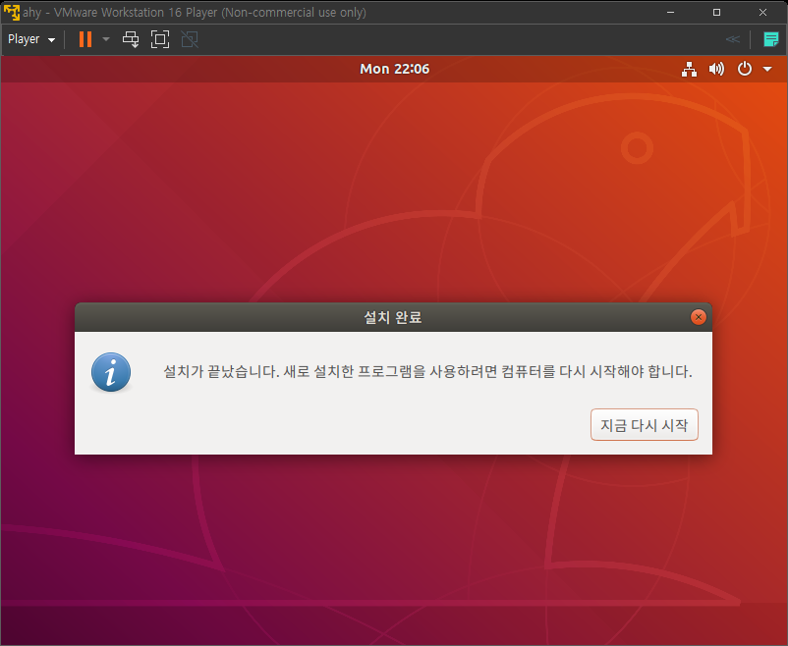Image resolution: width=788 pixels, height=646 pixels.
Task: Maximize the VMware Player window
Action: tap(716, 12)
